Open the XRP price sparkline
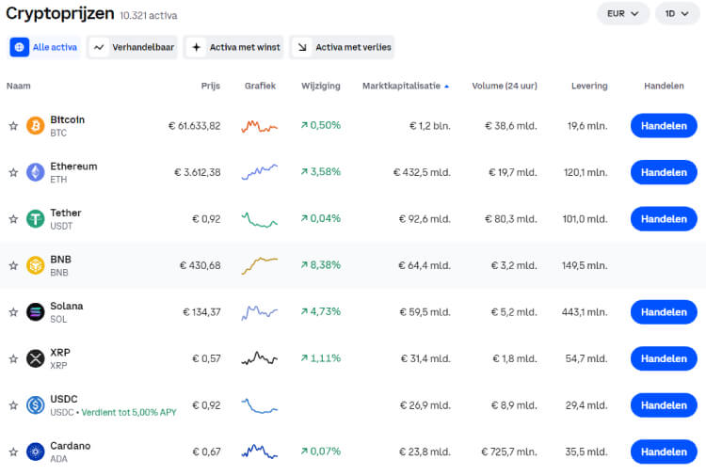 [x=260, y=358]
